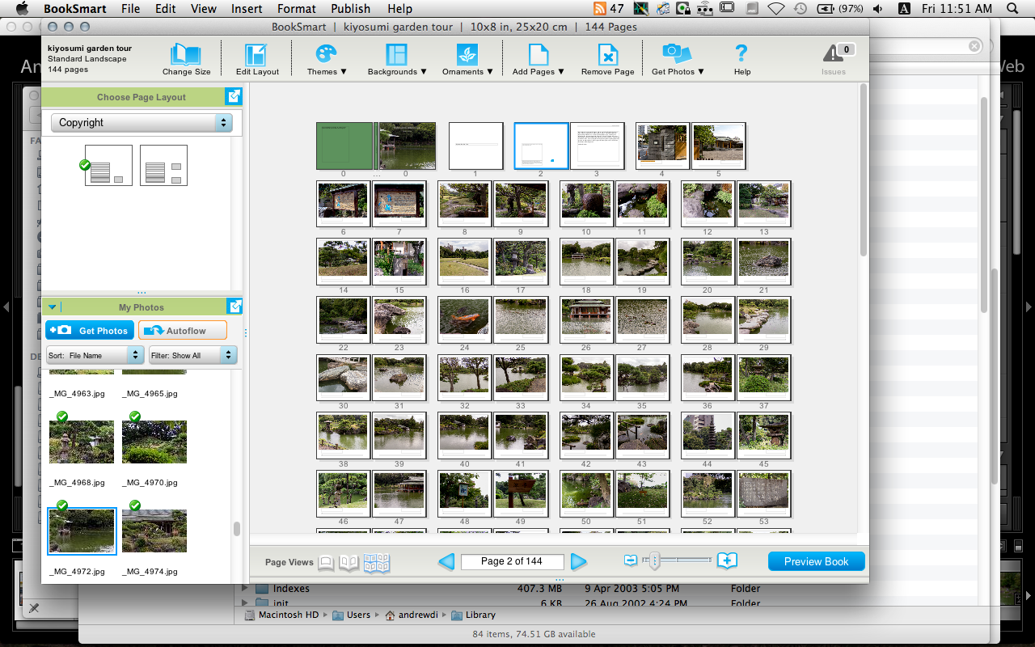Switch to single page view icon
The height and width of the screenshot is (647, 1035).
326,562
